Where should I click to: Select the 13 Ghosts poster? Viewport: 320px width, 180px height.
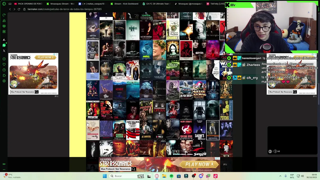(93, 50)
